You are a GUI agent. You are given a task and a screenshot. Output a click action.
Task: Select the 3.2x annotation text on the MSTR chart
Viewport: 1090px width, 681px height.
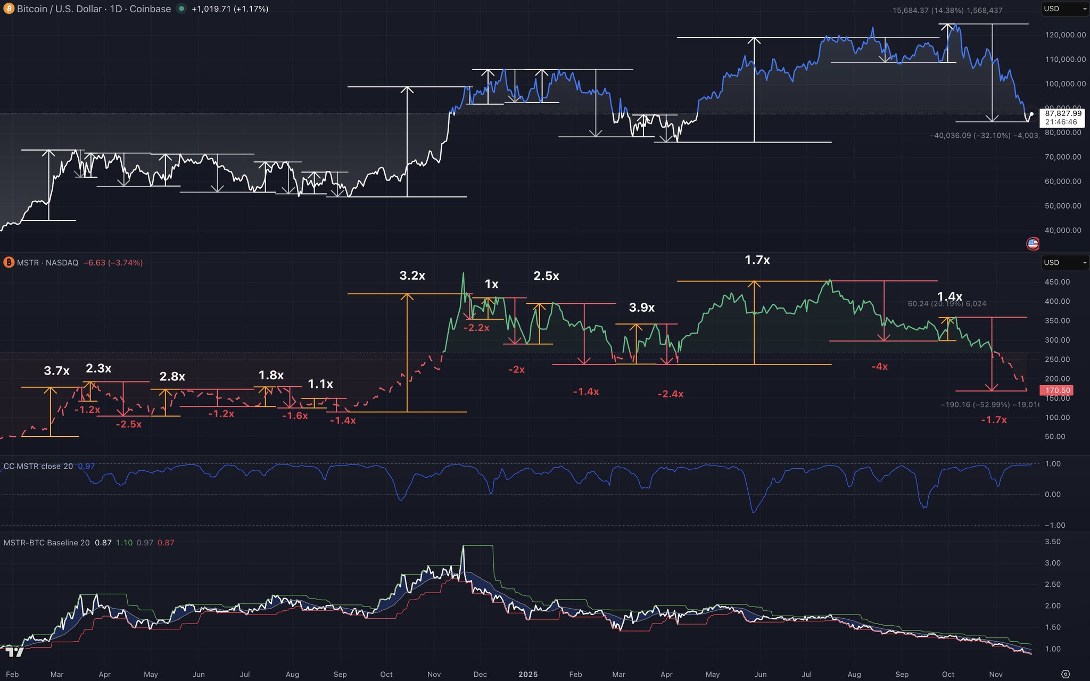[x=412, y=276]
